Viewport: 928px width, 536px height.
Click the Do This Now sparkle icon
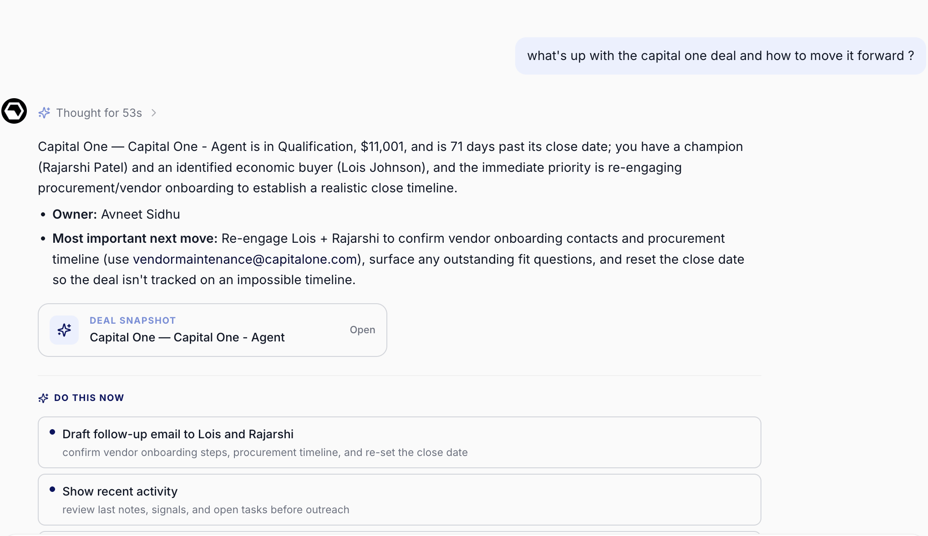tap(43, 398)
